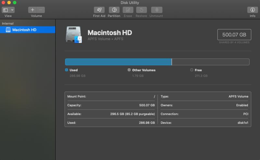Click the Disk Utility window title
The width and height of the screenshot is (260, 160).
pos(130,3)
